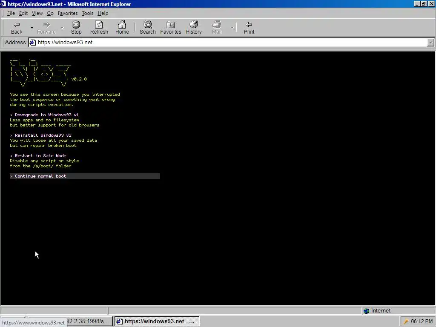Restore down the Internet Explorer window
436x327 pixels.
(423, 4)
